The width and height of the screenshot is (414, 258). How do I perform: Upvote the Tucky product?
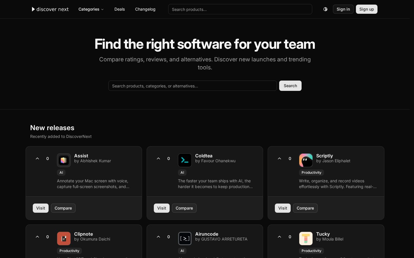tap(279, 237)
